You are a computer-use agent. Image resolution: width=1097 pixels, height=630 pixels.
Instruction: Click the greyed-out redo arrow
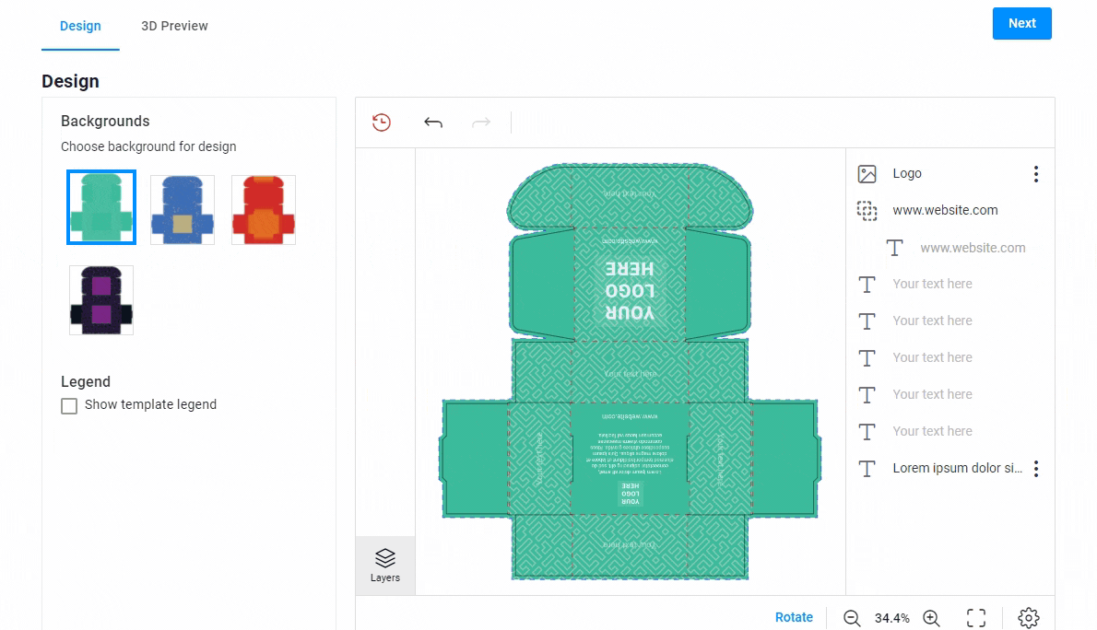click(481, 123)
